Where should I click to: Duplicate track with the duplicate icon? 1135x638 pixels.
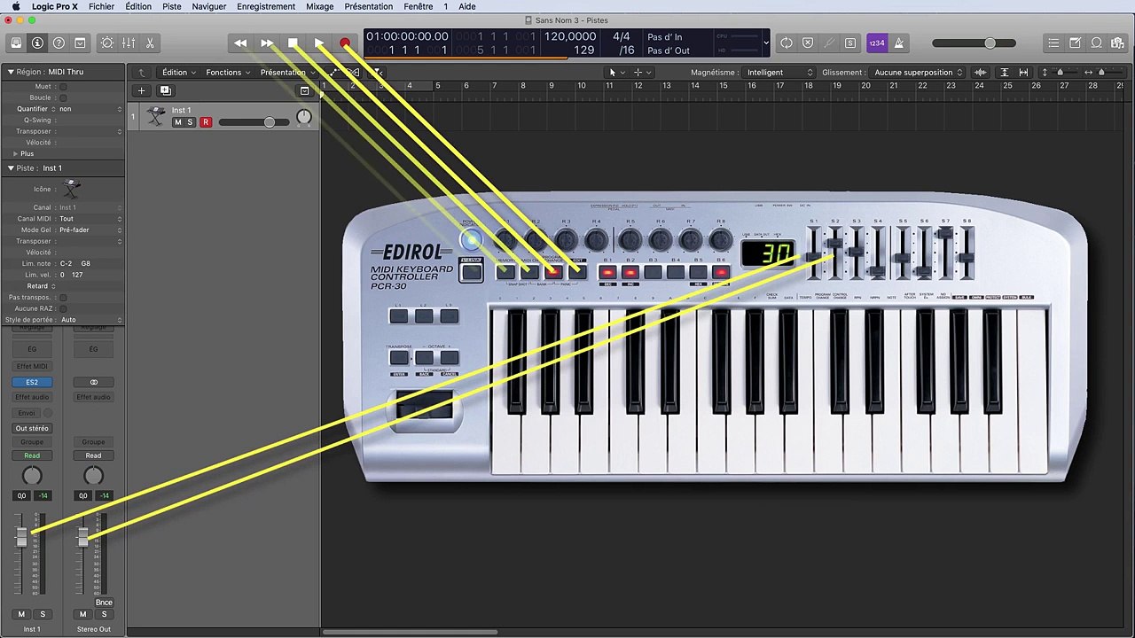tap(165, 90)
